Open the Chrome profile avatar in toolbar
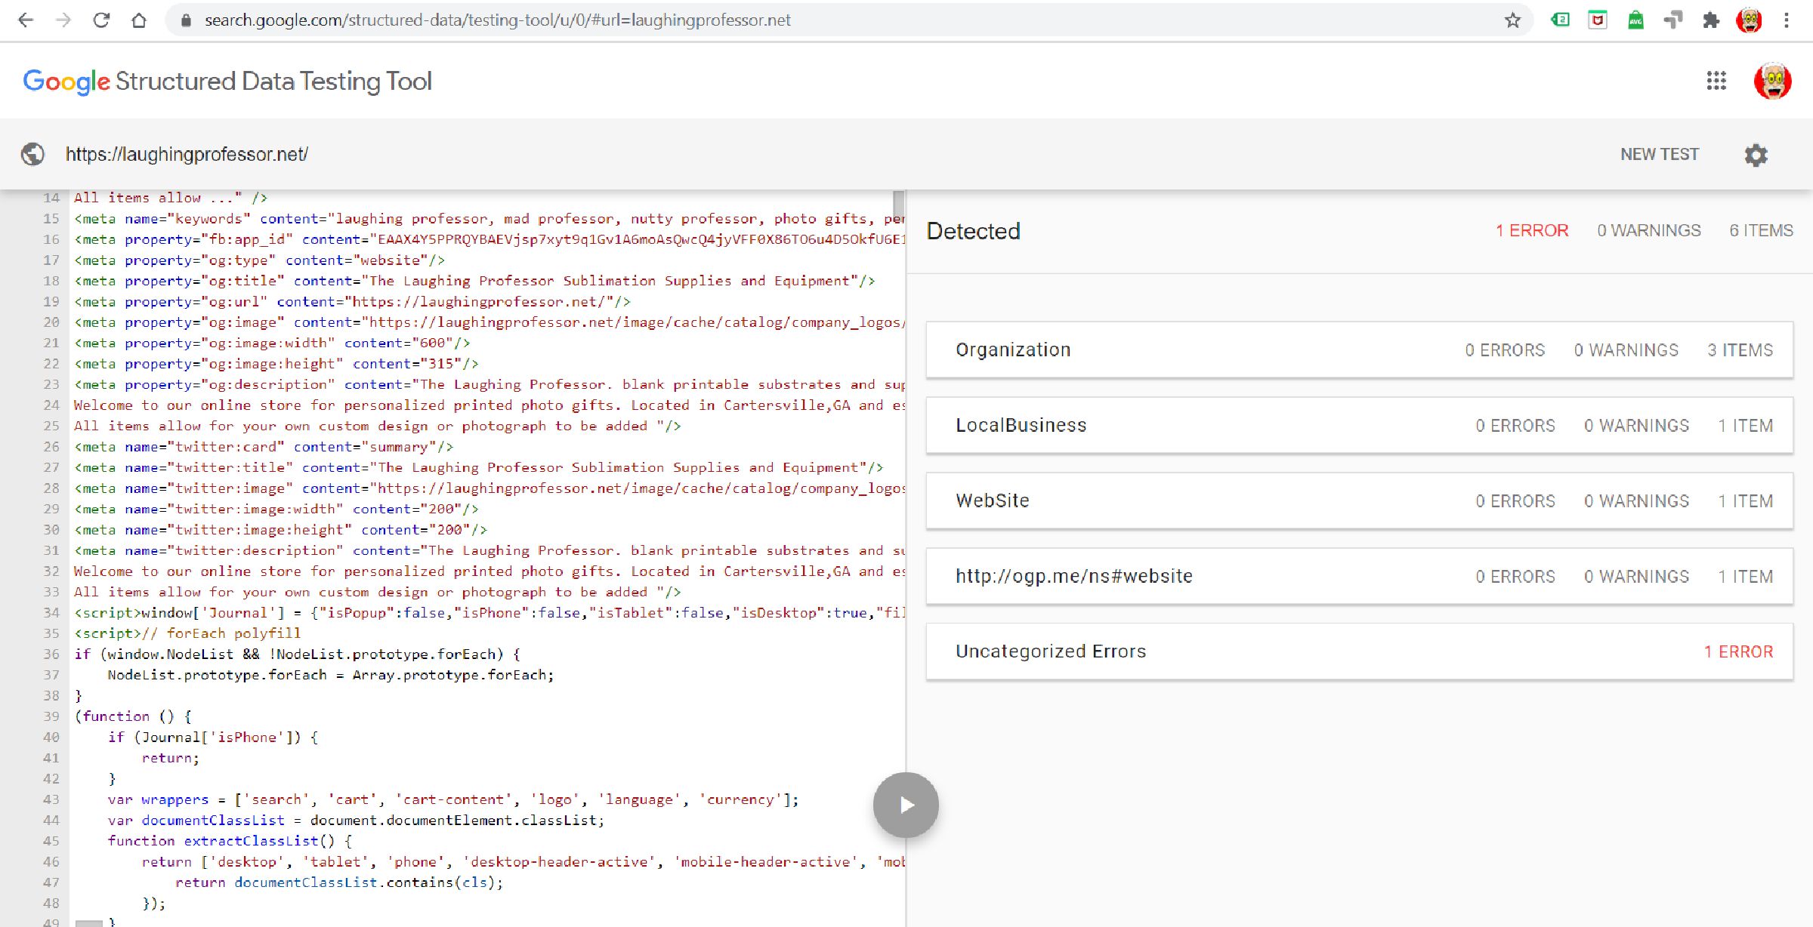This screenshot has height=927, width=1813. pos(1749,20)
